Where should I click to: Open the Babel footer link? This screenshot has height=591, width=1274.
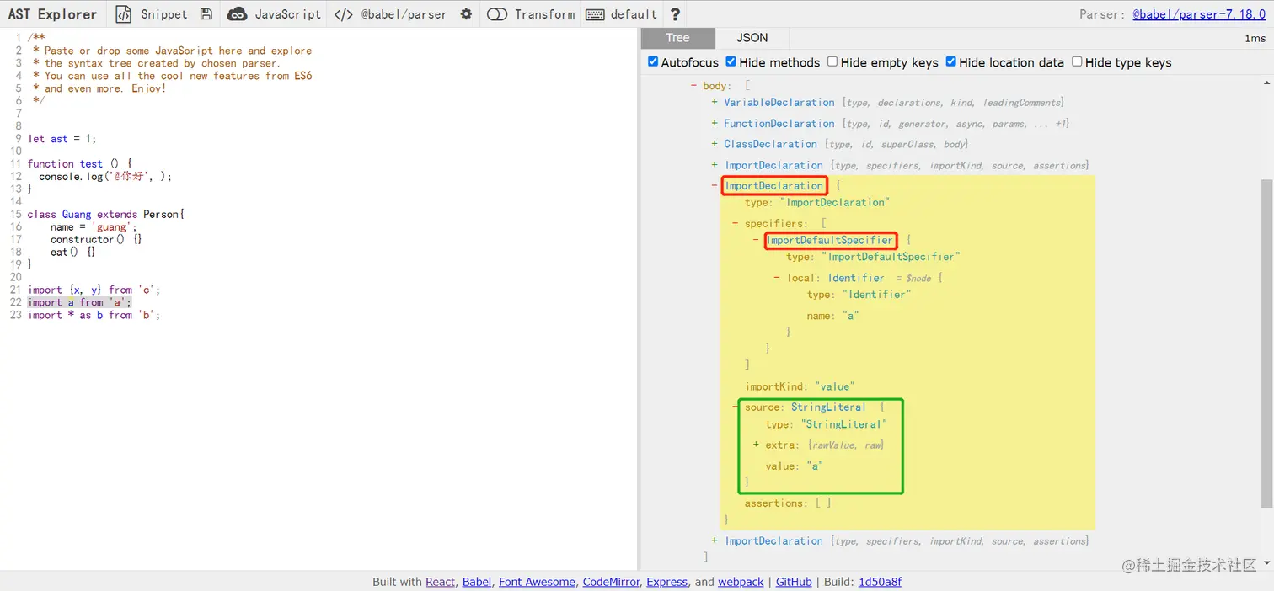(x=477, y=582)
